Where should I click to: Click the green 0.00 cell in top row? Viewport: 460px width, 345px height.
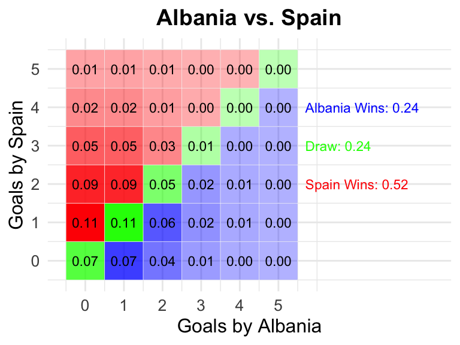[x=279, y=69]
